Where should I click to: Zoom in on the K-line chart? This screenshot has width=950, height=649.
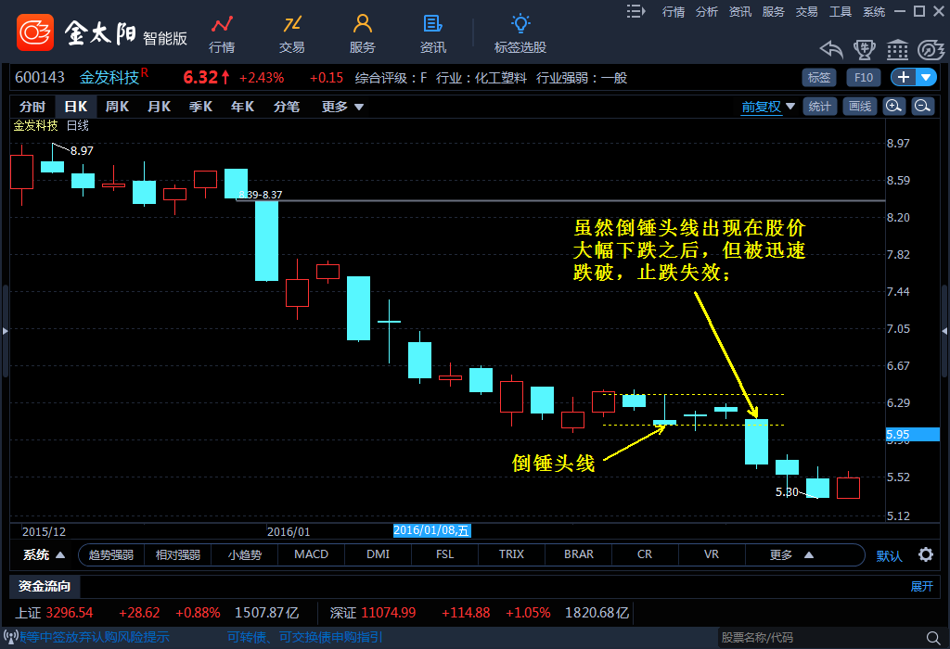(x=893, y=107)
